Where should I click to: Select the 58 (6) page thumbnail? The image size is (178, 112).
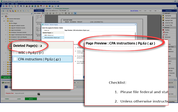(x=39, y=31)
